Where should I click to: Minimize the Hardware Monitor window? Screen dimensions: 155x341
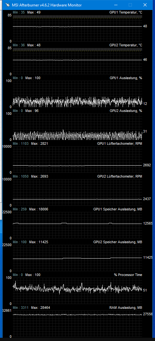pyautogui.click(x=116, y=5)
